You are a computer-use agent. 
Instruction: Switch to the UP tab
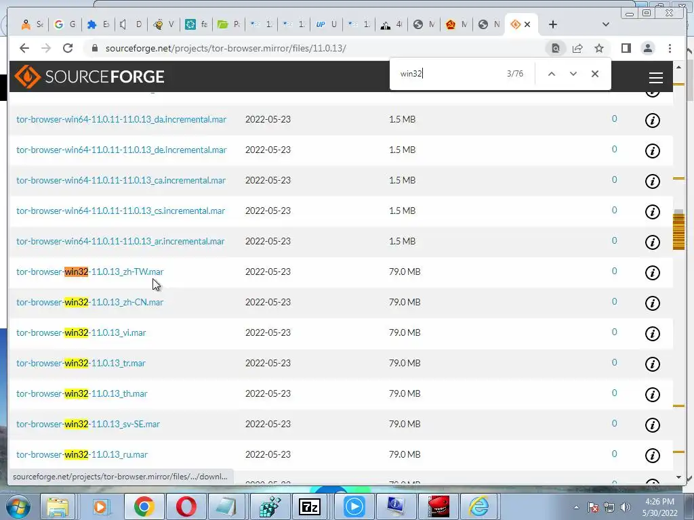[x=326, y=24]
